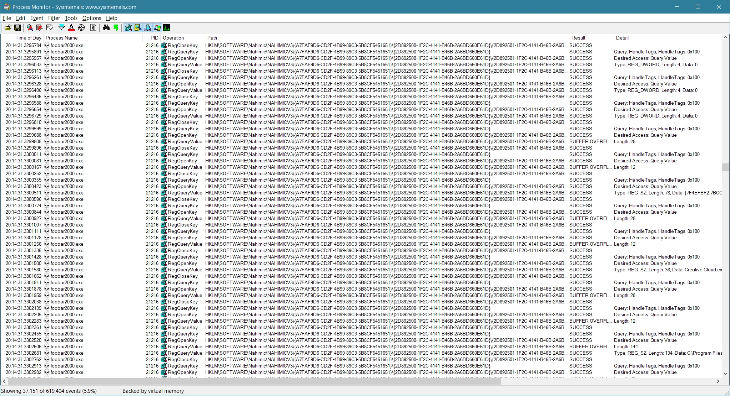The width and height of the screenshot is (730, 396).
Task: Sort events by the Process Name column
Action: click(x=61, y=38)
